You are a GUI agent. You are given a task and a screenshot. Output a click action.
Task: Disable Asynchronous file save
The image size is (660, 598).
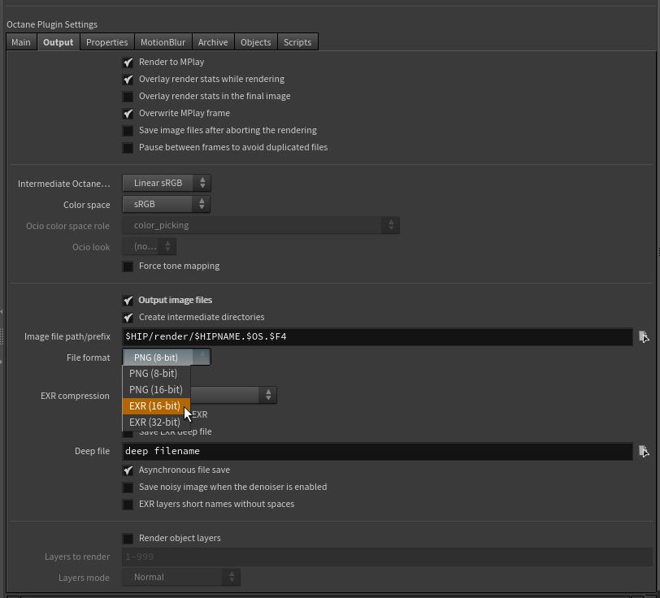click(x=128, y=470)
